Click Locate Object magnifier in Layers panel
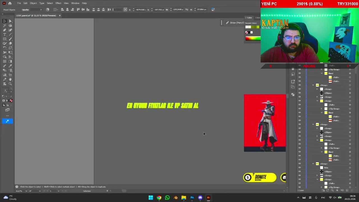The image size is (359, 202). (332, 190)
